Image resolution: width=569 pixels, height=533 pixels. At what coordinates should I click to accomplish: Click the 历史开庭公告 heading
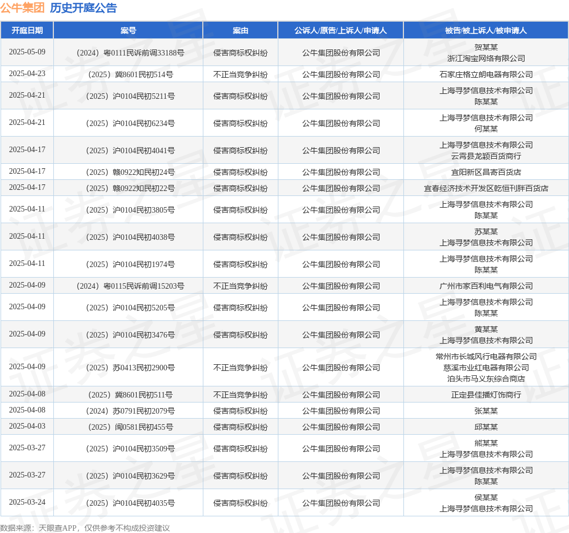pos(83,8)
